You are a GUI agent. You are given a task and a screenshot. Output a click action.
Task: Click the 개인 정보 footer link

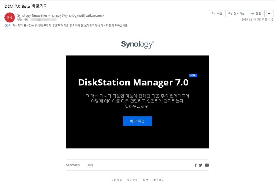(x=158, y=180)
